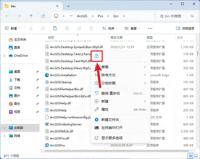The image size is (200, 159).
Task: Click the search magnifier icon
Action: (x=192, y=16)
